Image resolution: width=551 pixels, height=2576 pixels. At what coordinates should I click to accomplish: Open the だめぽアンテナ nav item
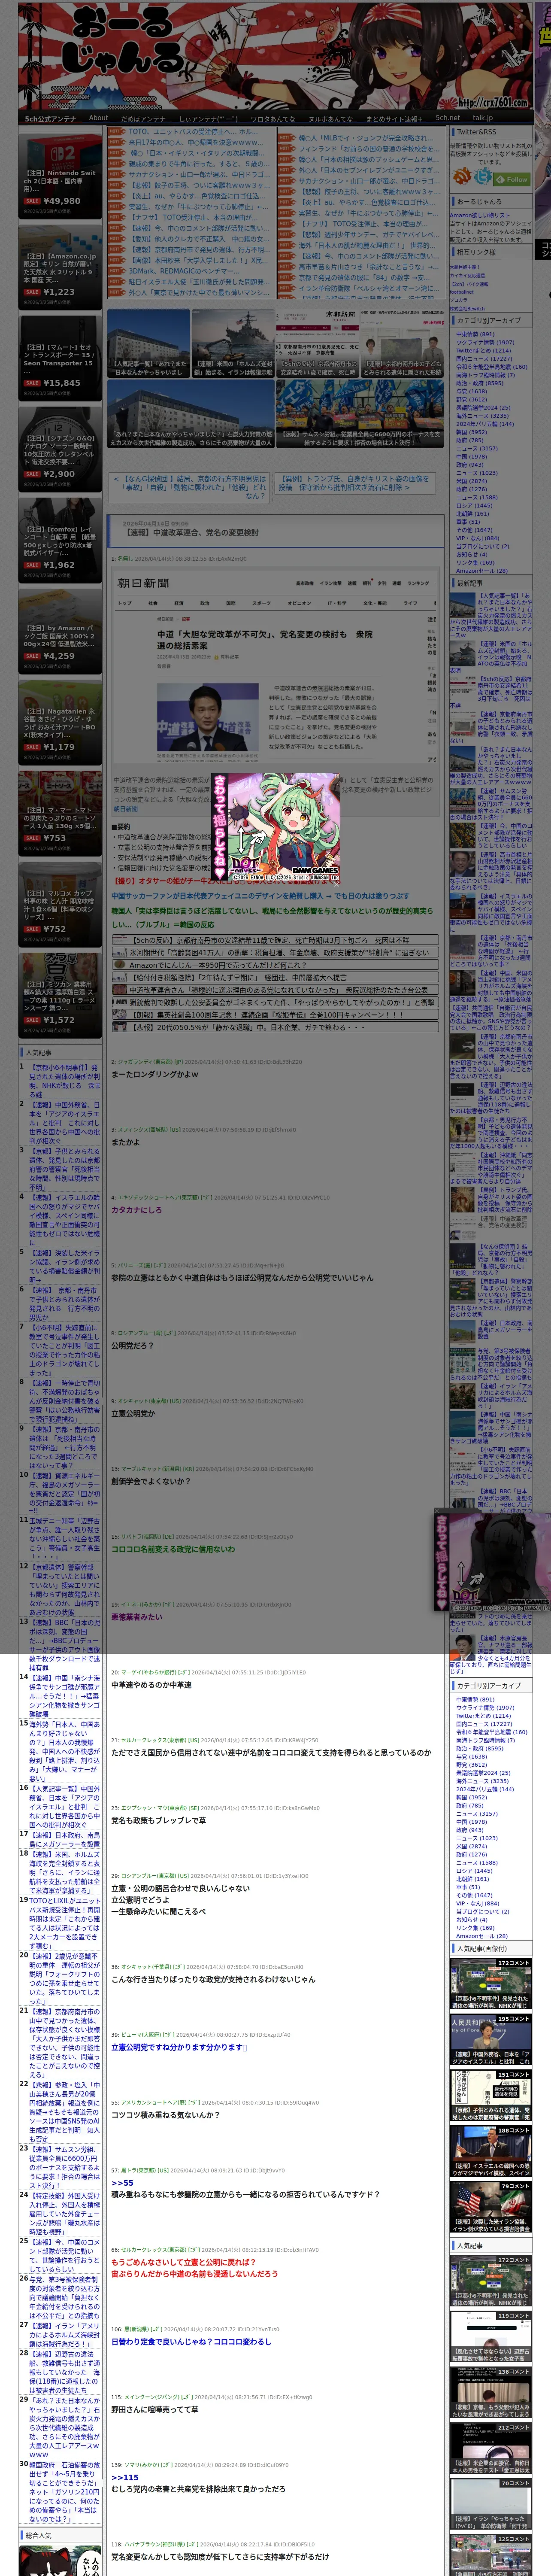coord(143,118)
